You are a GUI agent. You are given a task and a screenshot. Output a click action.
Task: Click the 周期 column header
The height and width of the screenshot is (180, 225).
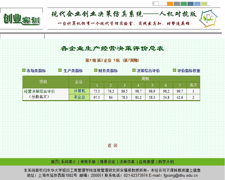coord(145,79)
